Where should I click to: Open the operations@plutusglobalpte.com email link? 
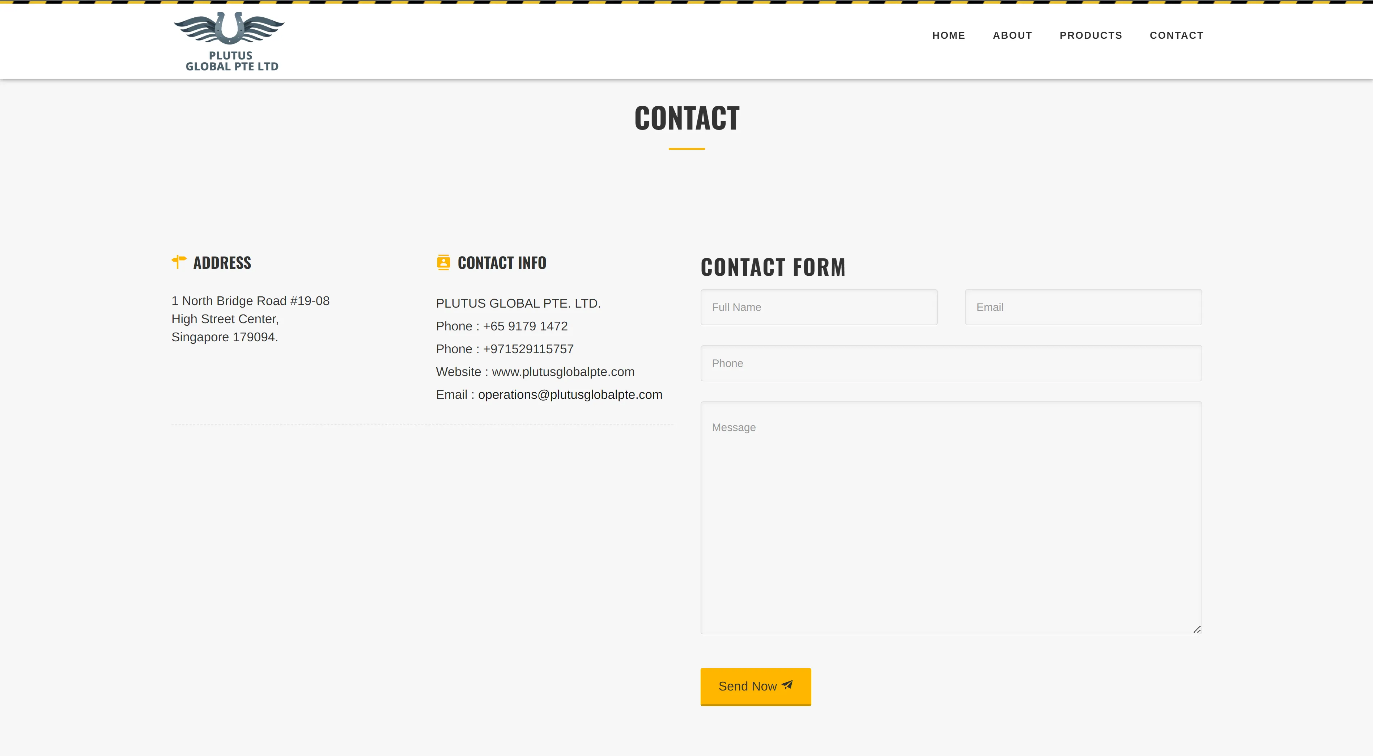(570, 394)
